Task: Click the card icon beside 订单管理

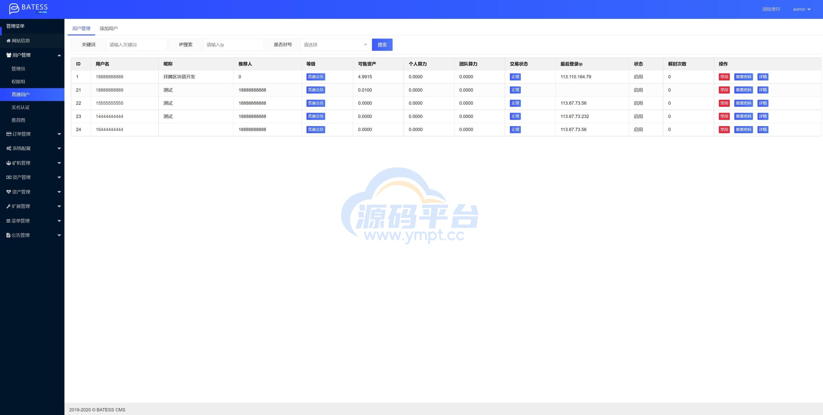Action: coord(9,134)
